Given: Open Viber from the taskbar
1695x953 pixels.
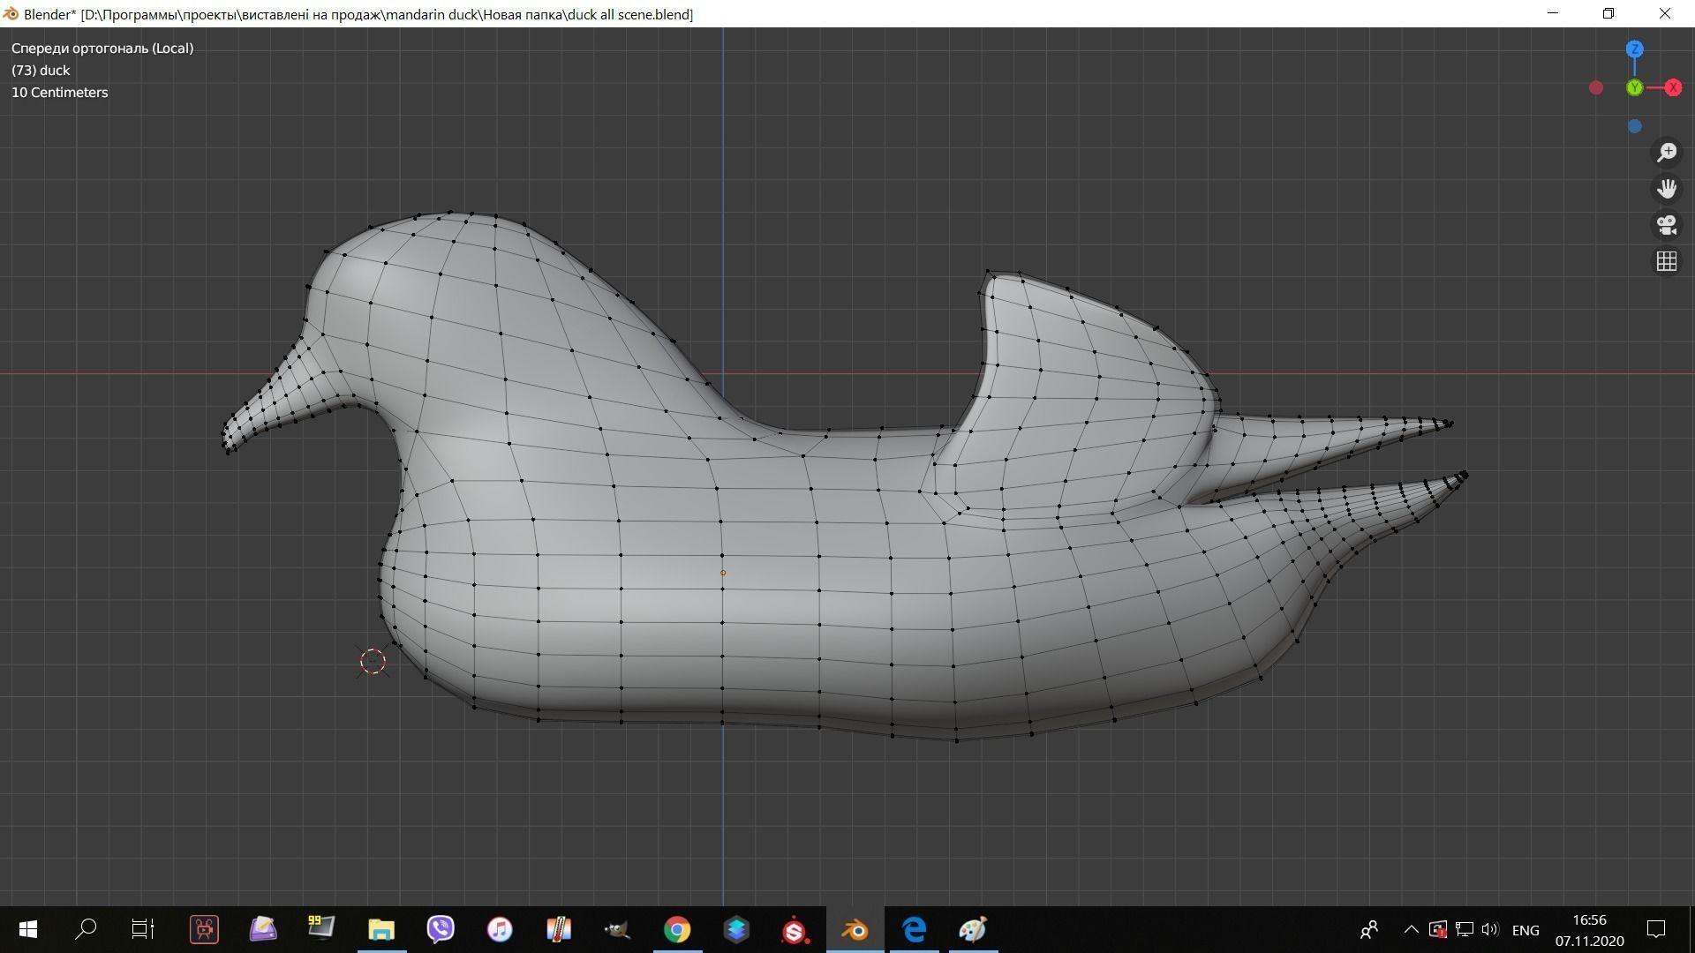Looking at the screenshot, I should pos(441,929).
